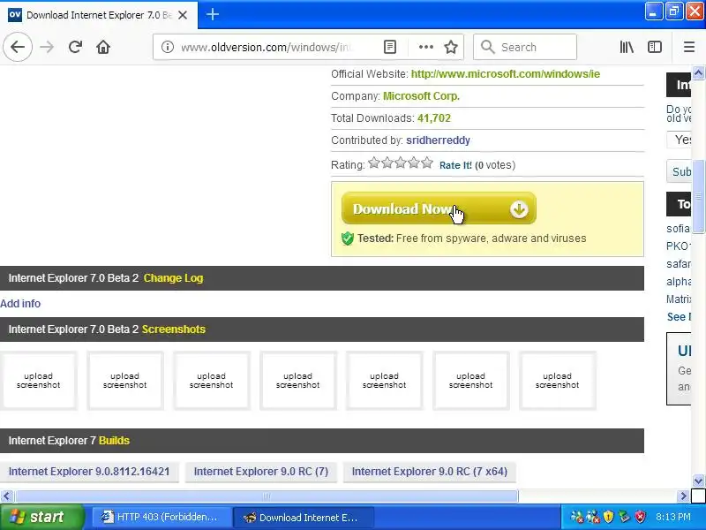Open the Library icon
Screen dimensions: 706x530
pyautogui.click(x=627, y=47)
